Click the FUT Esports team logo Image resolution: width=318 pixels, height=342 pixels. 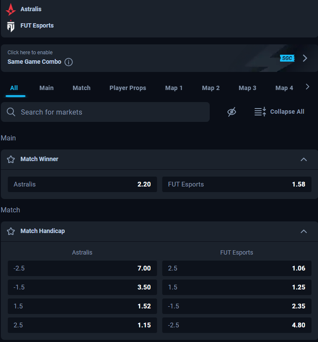pyautogui.click(x=11, y=26)
